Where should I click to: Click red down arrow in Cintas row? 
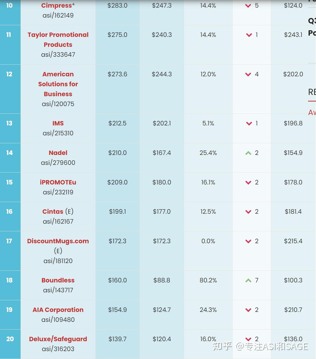[x=248, y=212]
